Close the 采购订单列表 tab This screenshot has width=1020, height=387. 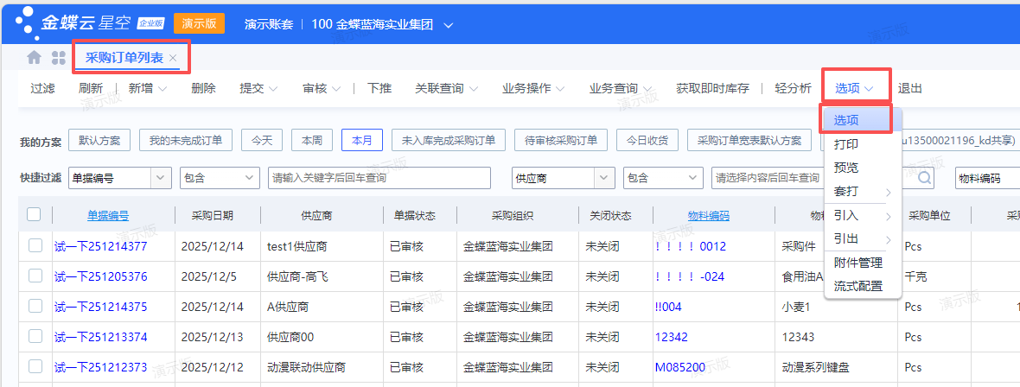173,58
